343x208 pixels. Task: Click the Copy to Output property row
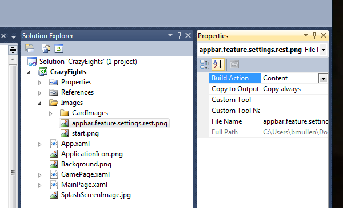tap(269, 89)
